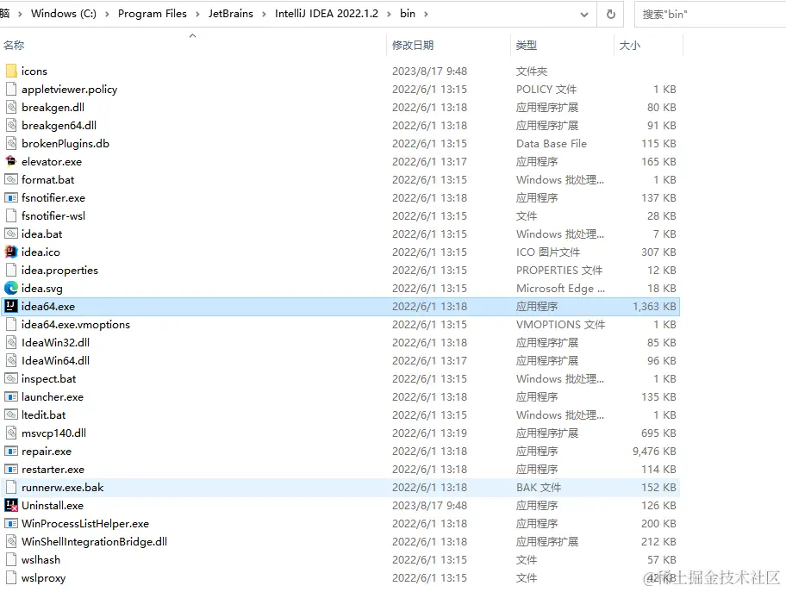Click the IdeaWin32.dll file icon

11,342
